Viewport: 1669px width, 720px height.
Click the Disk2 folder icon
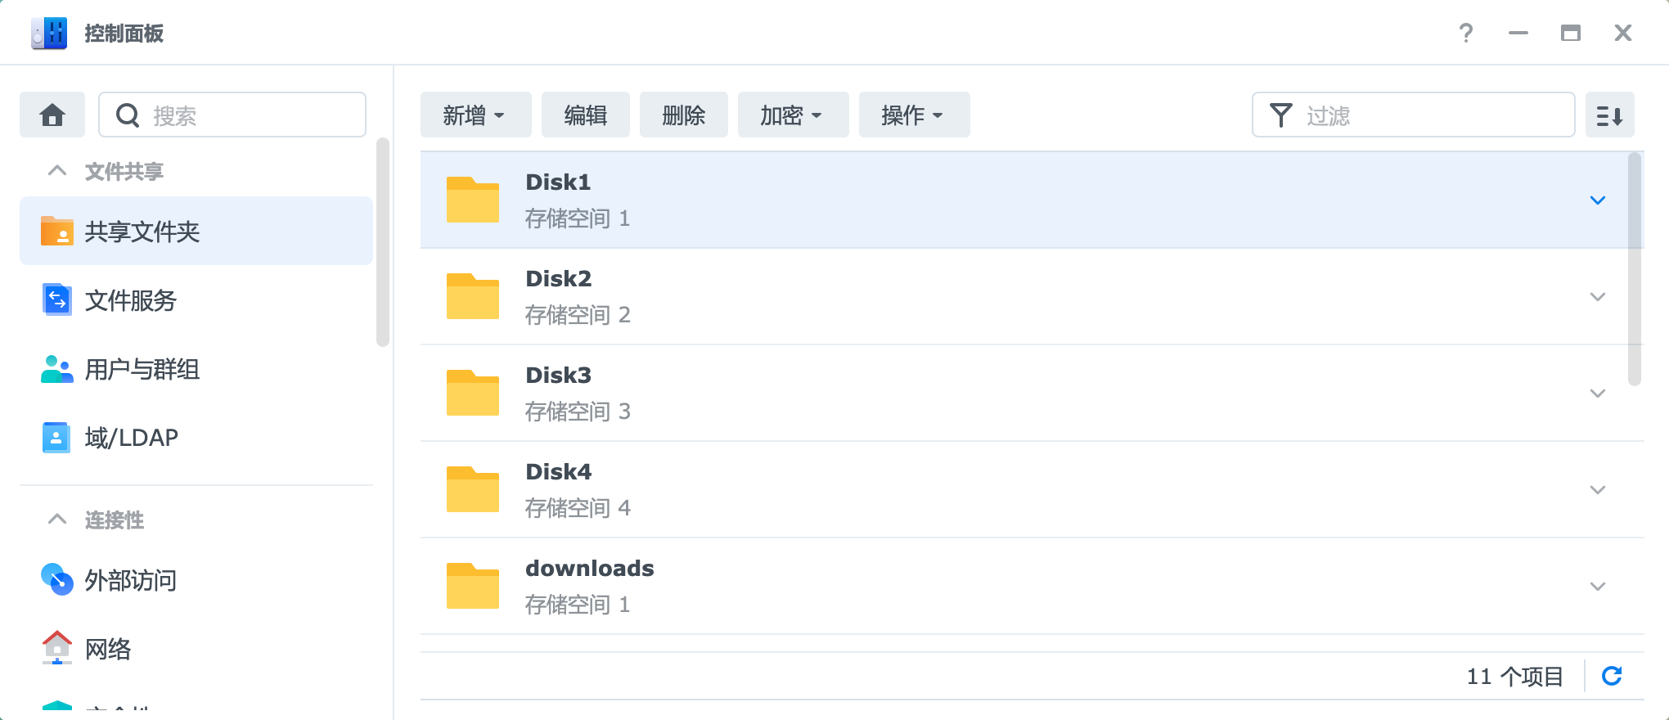coord(472,296)
